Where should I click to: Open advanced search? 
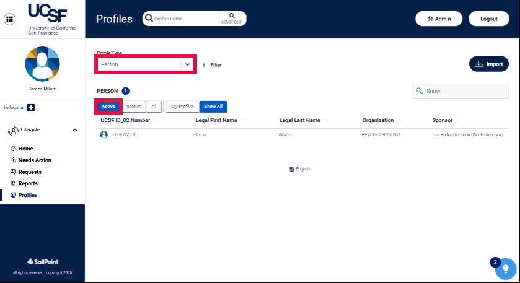coord(231,19)
